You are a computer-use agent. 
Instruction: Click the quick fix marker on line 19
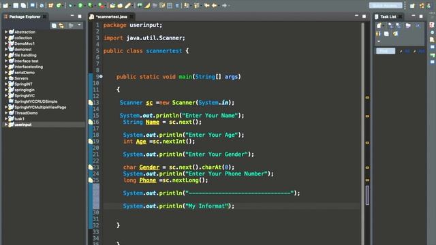91,142
